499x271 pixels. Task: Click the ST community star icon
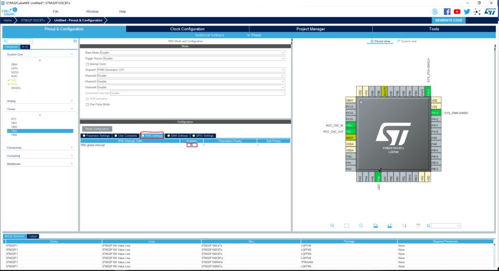[477, 12]
